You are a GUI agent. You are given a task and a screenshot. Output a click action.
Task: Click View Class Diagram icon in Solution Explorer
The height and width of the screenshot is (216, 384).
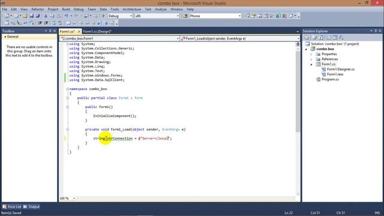tap(341, 37)
